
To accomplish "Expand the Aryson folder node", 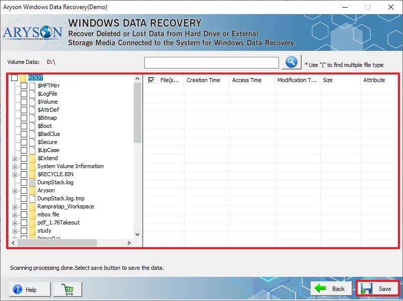I will (x=15, y=191).
